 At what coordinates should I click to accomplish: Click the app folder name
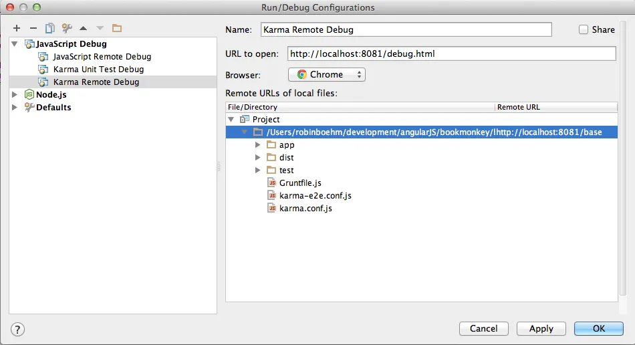287,144
